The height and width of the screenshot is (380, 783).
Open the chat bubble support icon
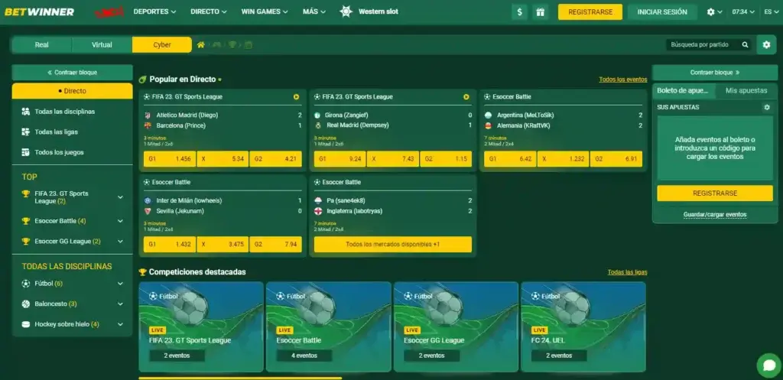pyautogui.click(x=767, y=365)
